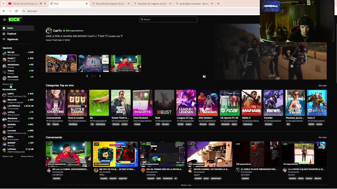Open the hamburger sidebar menu
The width and height of the screenshot is (337, 189).
4,19
